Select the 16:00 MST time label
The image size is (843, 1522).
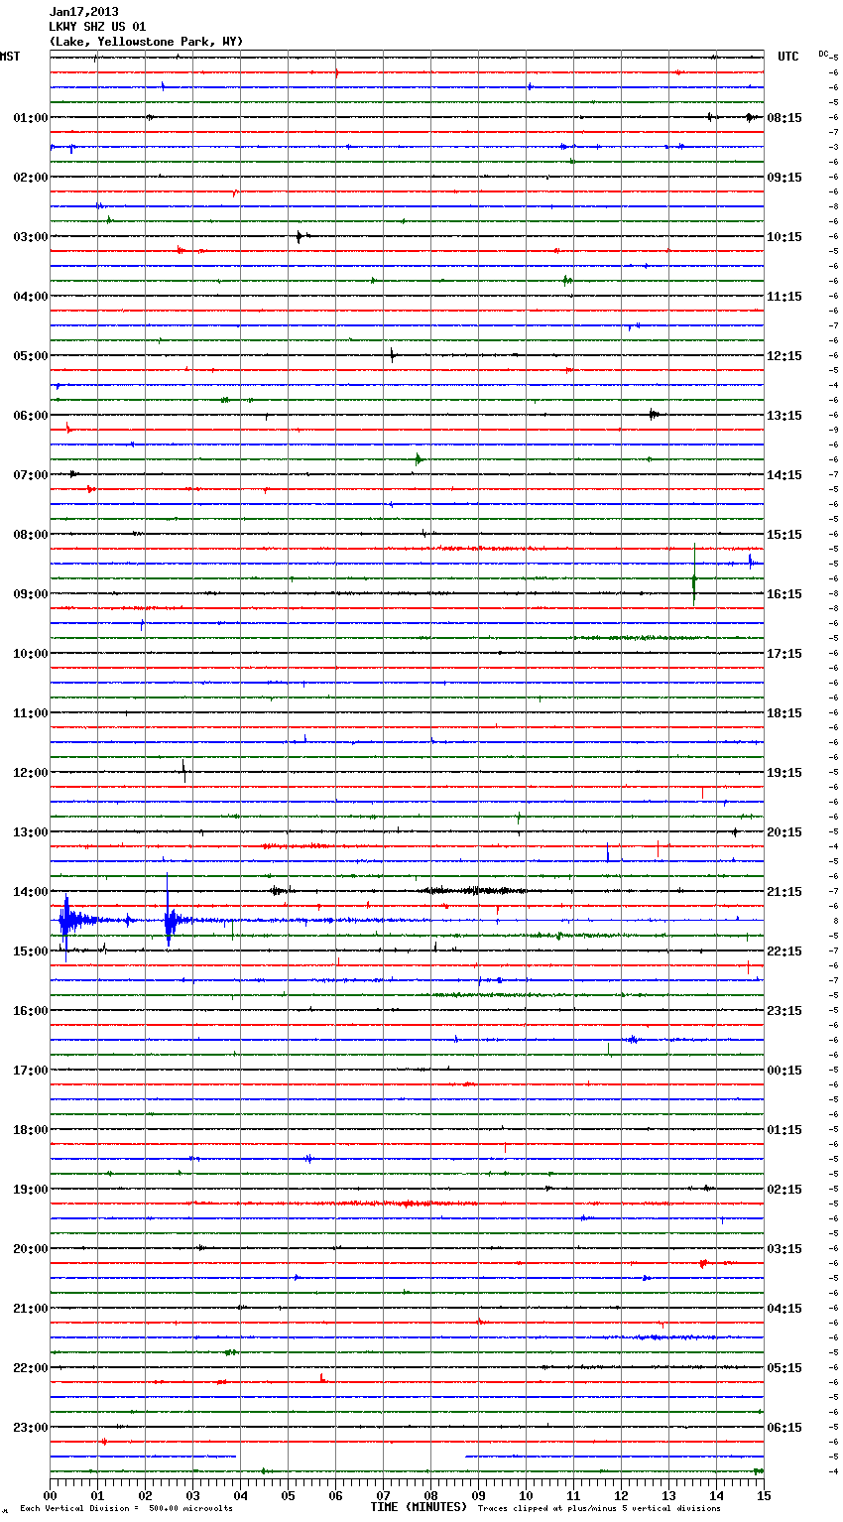[x=31, y=1011]
